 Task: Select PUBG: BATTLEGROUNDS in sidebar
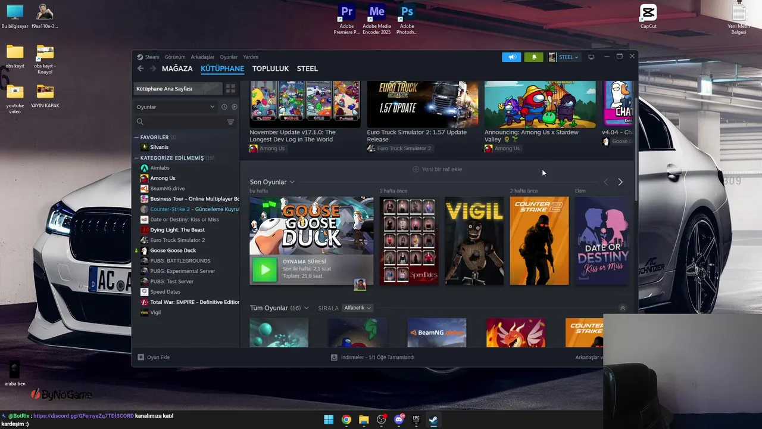[x=180, y=261]
